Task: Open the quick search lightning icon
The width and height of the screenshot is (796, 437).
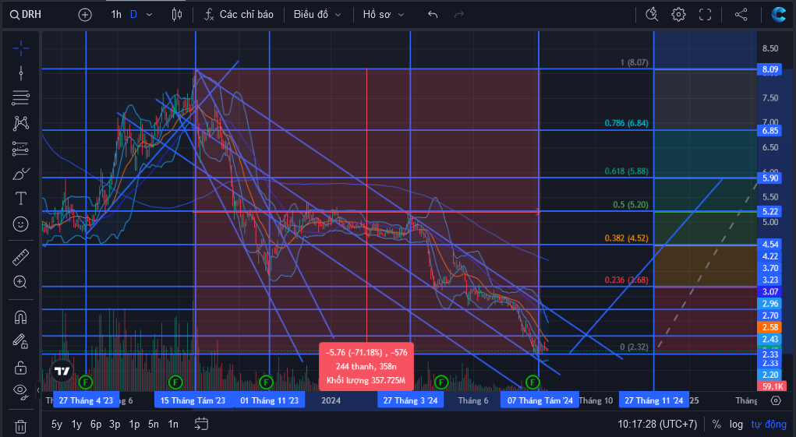Action: pos(652,15)
